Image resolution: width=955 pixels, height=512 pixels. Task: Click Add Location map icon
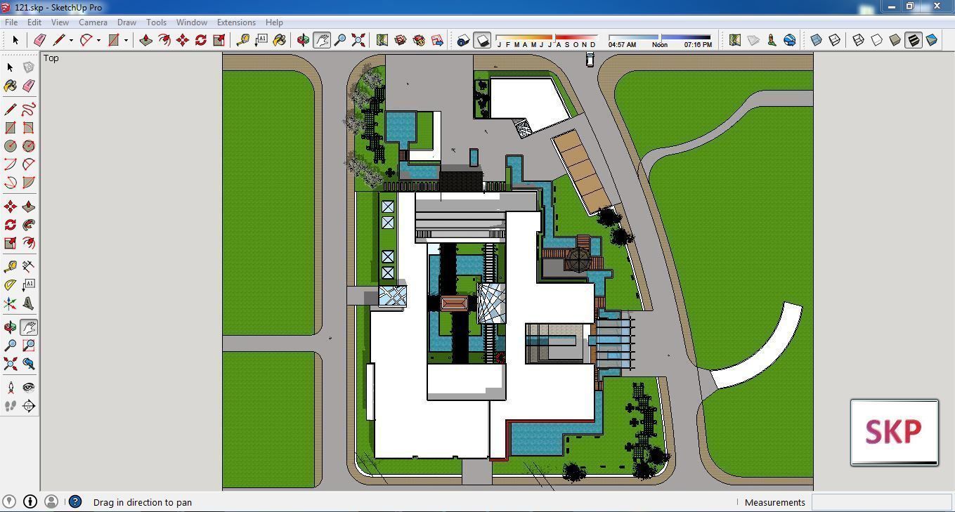[x=735, y=40]
